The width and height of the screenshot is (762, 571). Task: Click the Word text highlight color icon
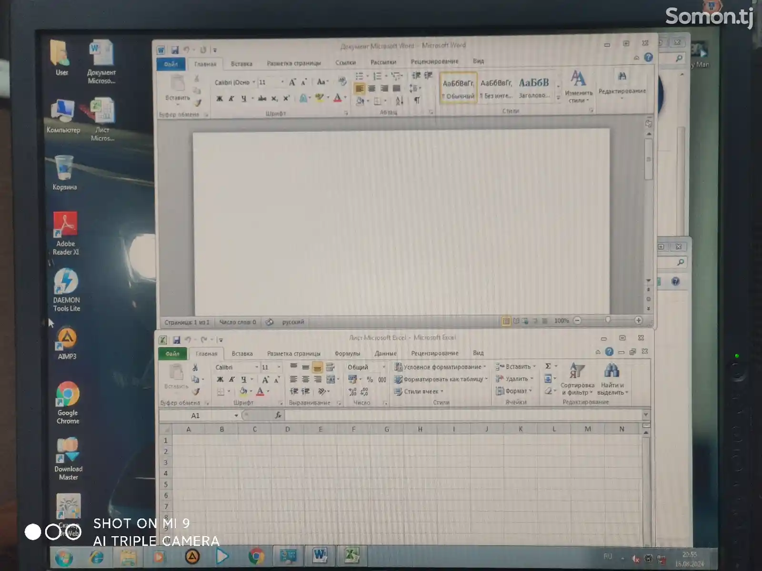[x=319, y=98]
